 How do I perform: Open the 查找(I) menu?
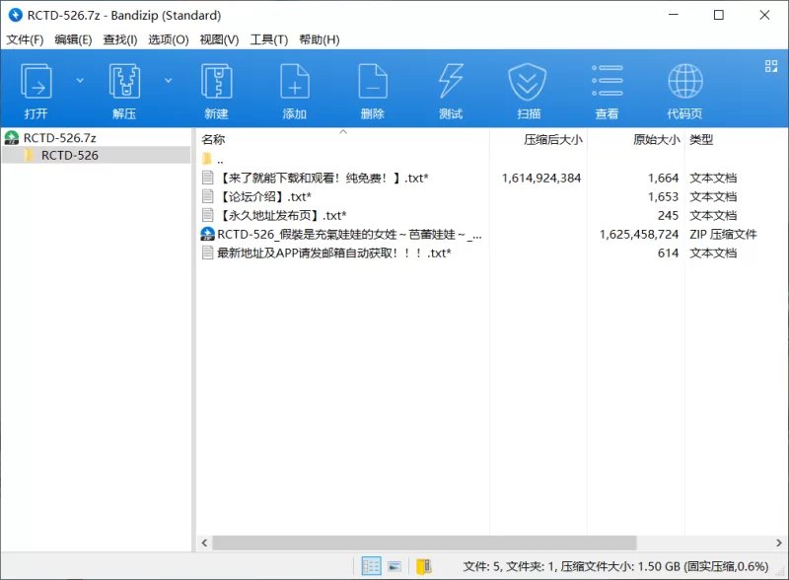pos(120,39)
